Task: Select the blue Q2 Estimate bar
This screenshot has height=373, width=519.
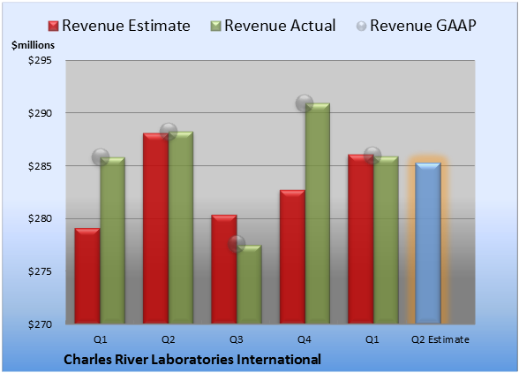Action: [428, 243]
